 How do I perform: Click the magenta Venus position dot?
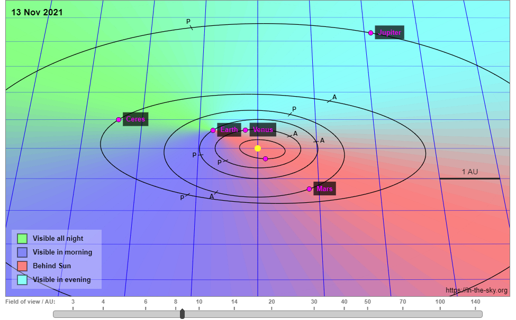click(245, 130)
